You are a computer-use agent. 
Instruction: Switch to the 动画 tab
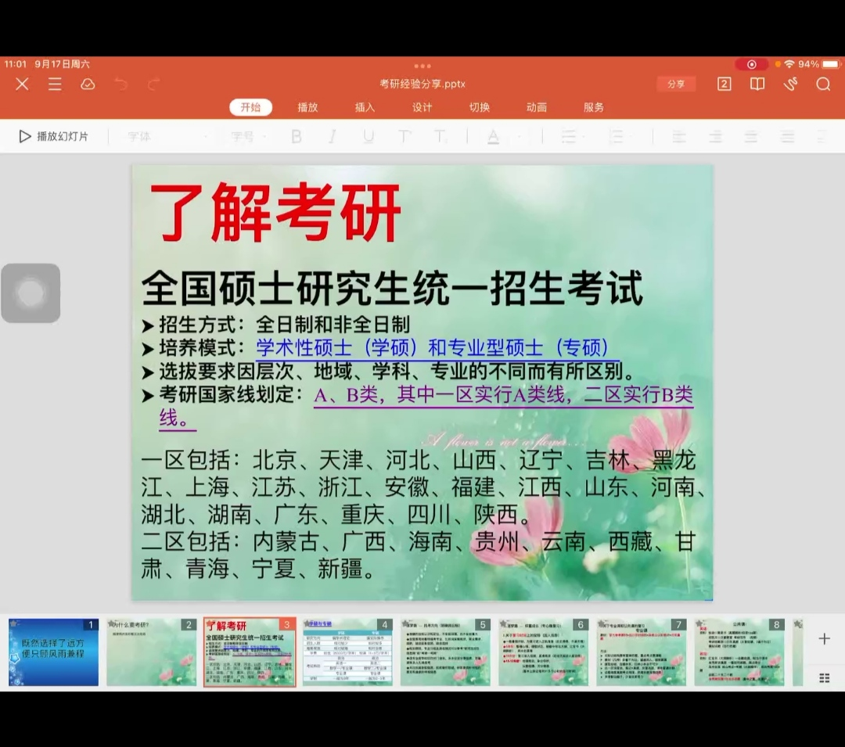pyautogui.click(x=537, y=108)
